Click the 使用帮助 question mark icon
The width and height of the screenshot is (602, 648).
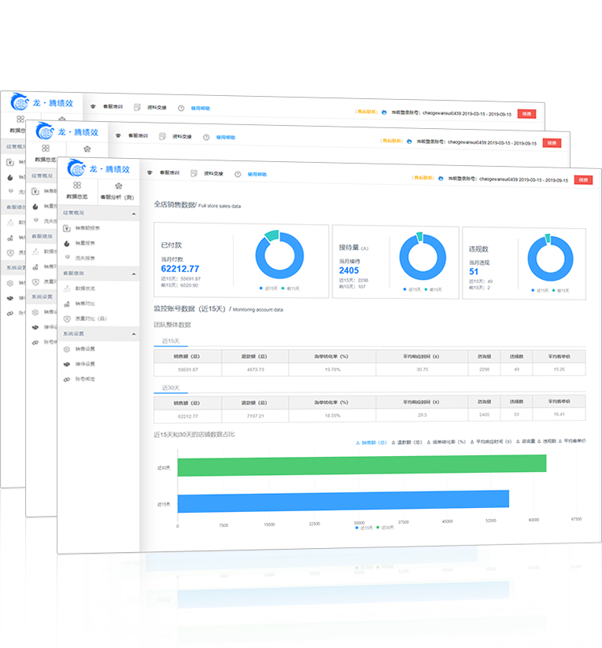pyautogui.click(x=238, y=174)
